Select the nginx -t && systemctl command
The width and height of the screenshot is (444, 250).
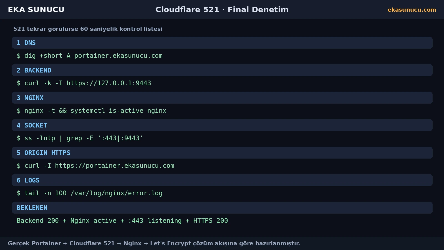click(92, 111)
